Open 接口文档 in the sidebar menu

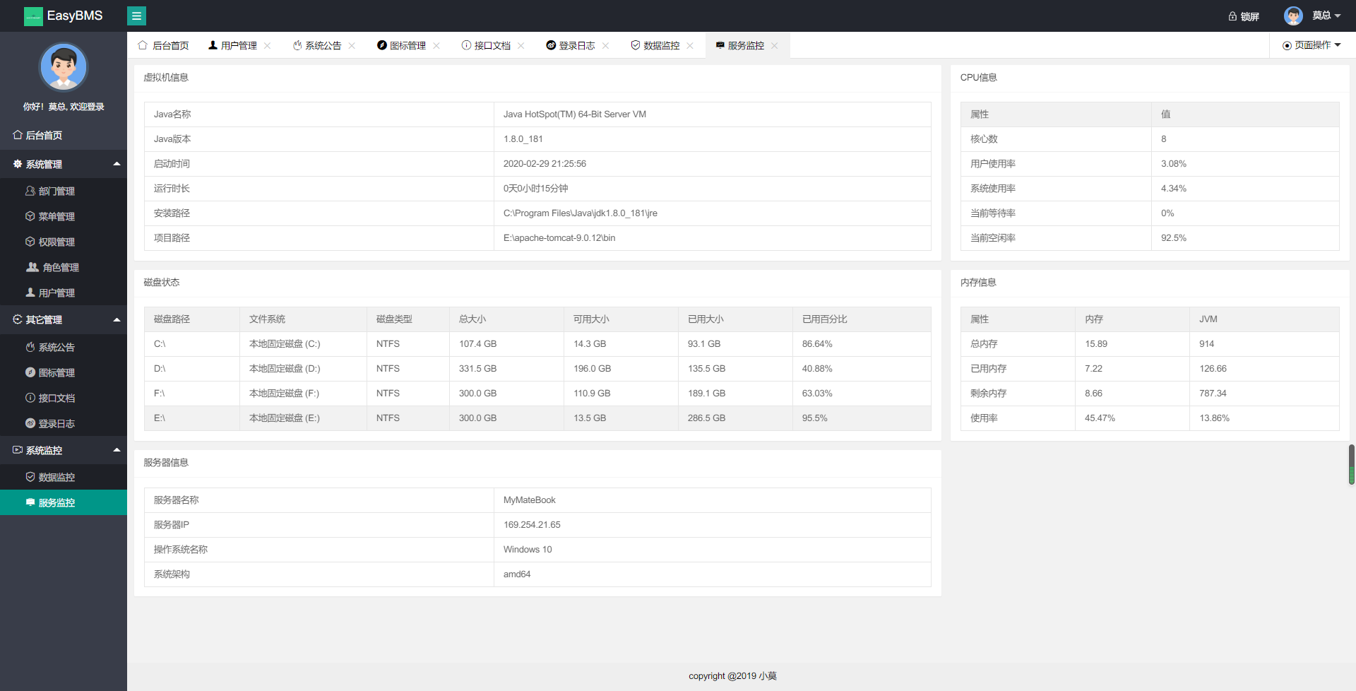point(64,398)
